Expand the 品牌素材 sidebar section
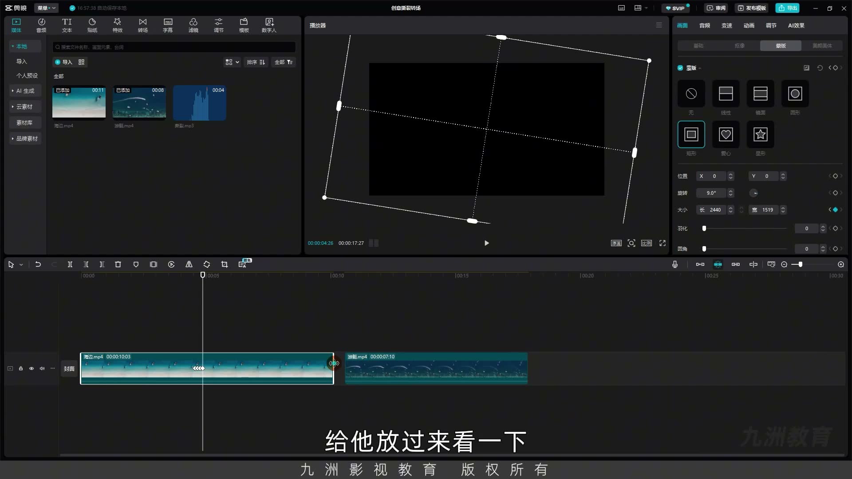The width and height of the screenshot is (852, 479). click(x=25, y=138)
